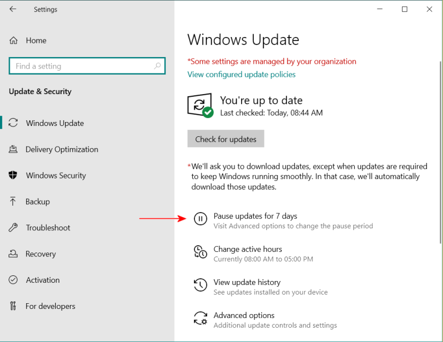Click the Pause updates circular pause icon
The image size is (443, 342).
pyautogui.click(x=200, y=219)
